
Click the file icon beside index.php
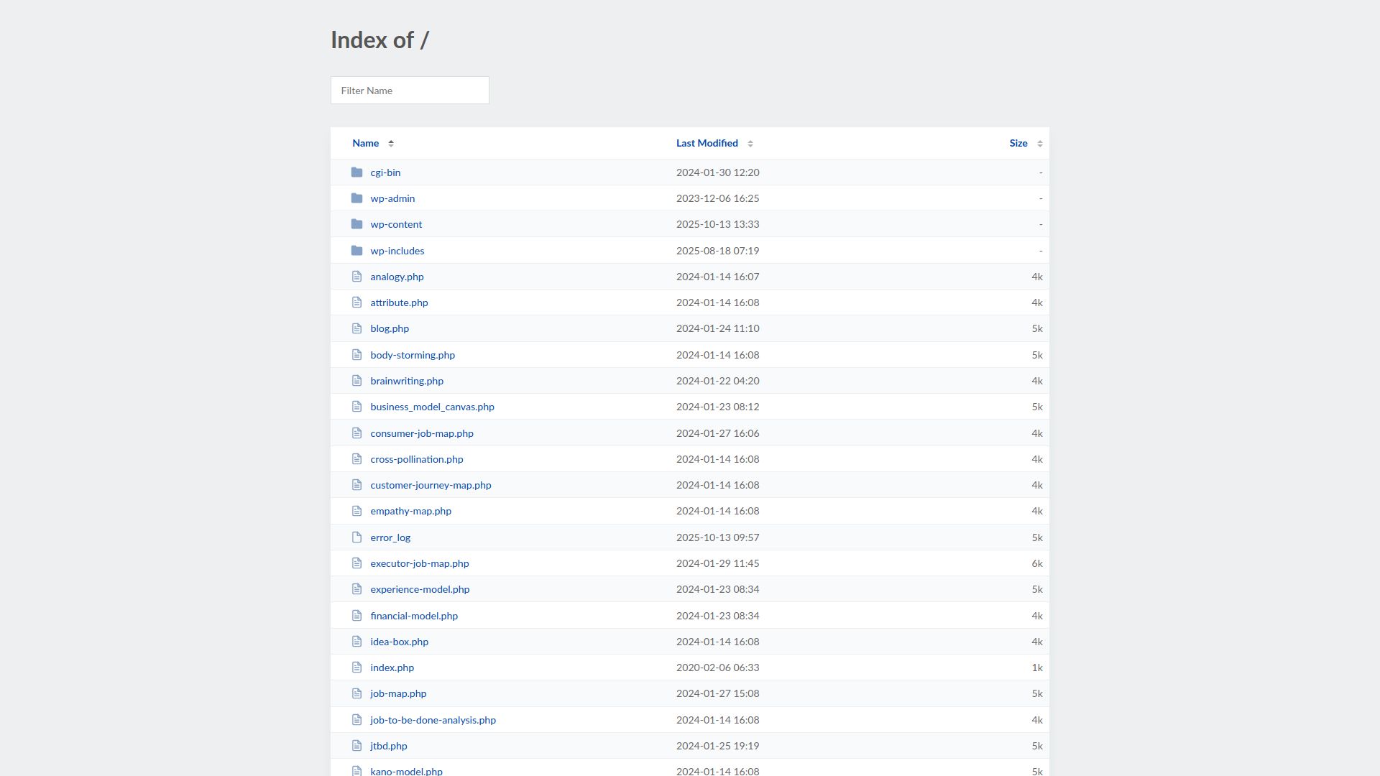pyautogui.click(x=356, y=668)
